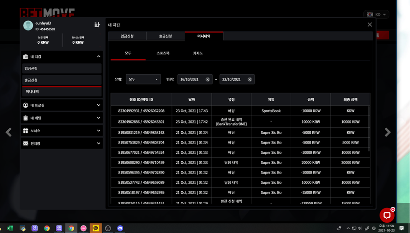Click the 유형 column header
Viewport: 410px width, 233px height.
click(x=231, y=99)
